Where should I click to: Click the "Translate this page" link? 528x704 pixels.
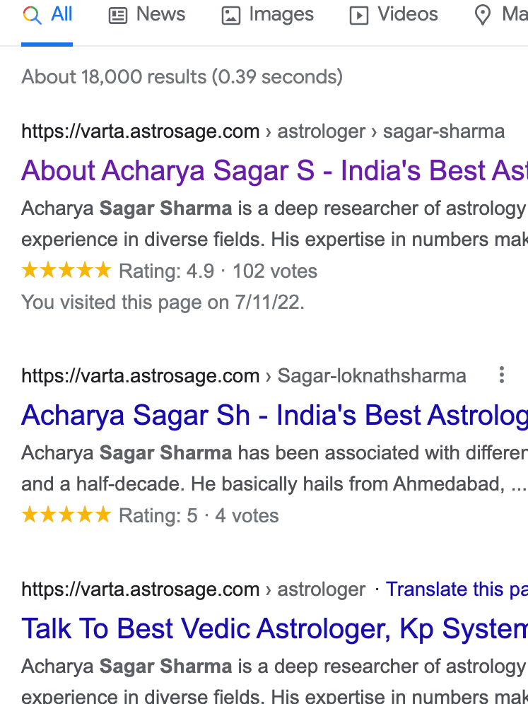(x=457, y=589)
